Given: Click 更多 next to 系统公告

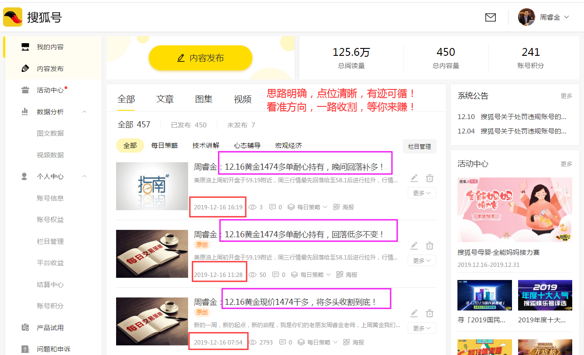Looking at the screenshot, I should [567, 96].
